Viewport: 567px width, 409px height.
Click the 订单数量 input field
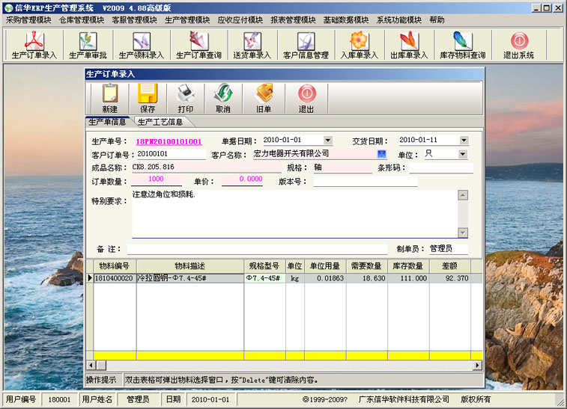(157, 179)
